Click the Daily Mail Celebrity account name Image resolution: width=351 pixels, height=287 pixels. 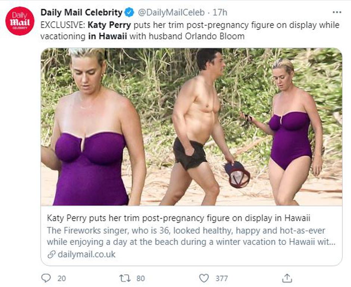point(81,11)
